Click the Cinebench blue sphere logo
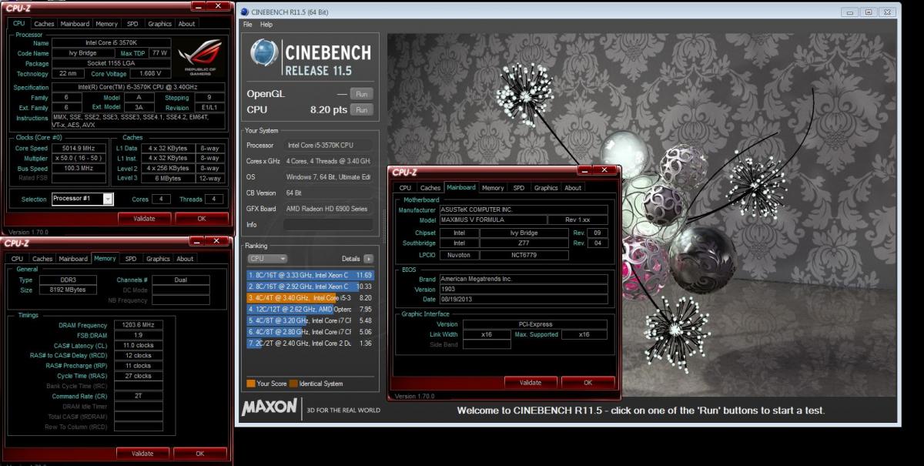Screen dimensions: 924x466 click(x=265, y=53)
